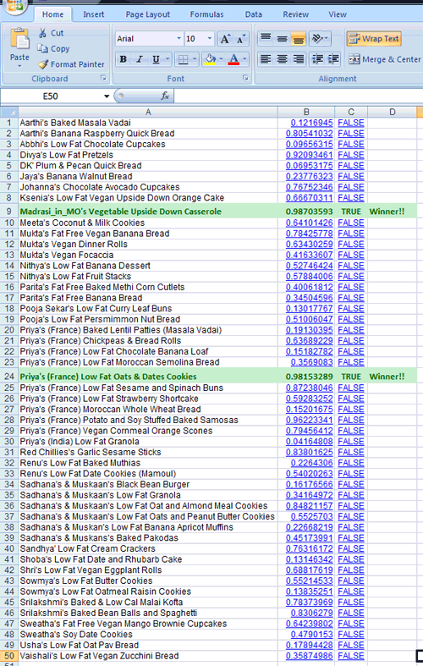423x666 pixels.
Task: Open the Arial font name dropdown
Action: point(179,39)
